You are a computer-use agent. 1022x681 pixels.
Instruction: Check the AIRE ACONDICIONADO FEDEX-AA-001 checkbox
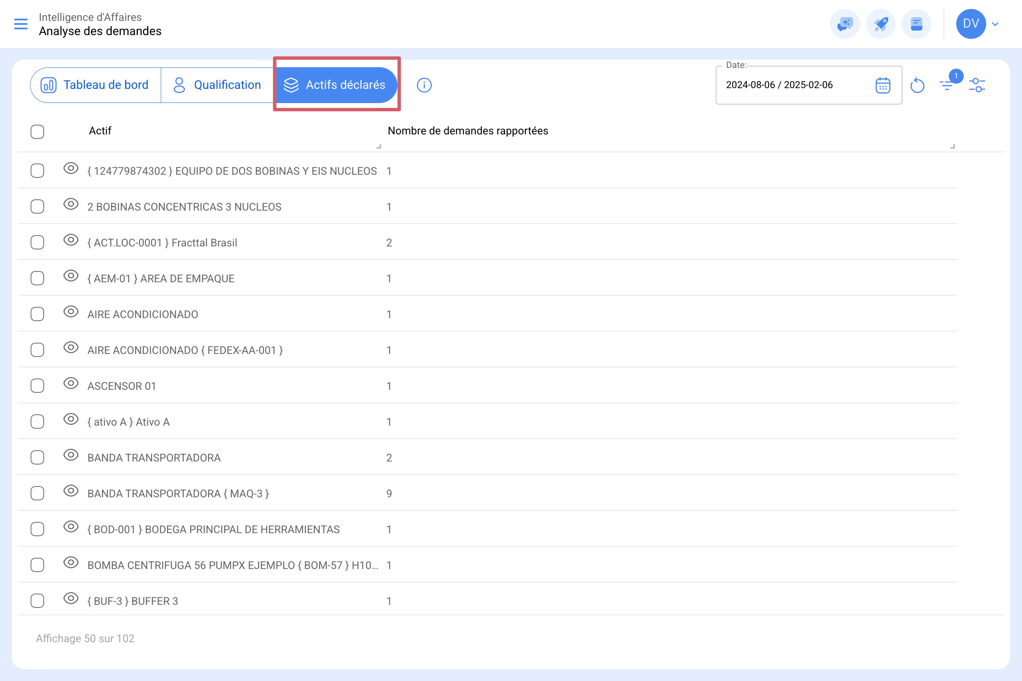pyautogui.click(x=37, y=349)
